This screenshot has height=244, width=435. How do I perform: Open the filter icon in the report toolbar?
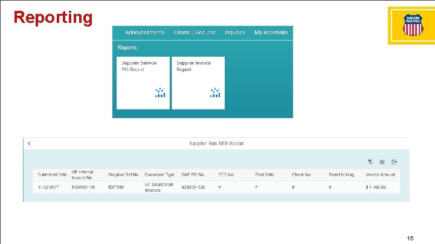pos(370,162)
